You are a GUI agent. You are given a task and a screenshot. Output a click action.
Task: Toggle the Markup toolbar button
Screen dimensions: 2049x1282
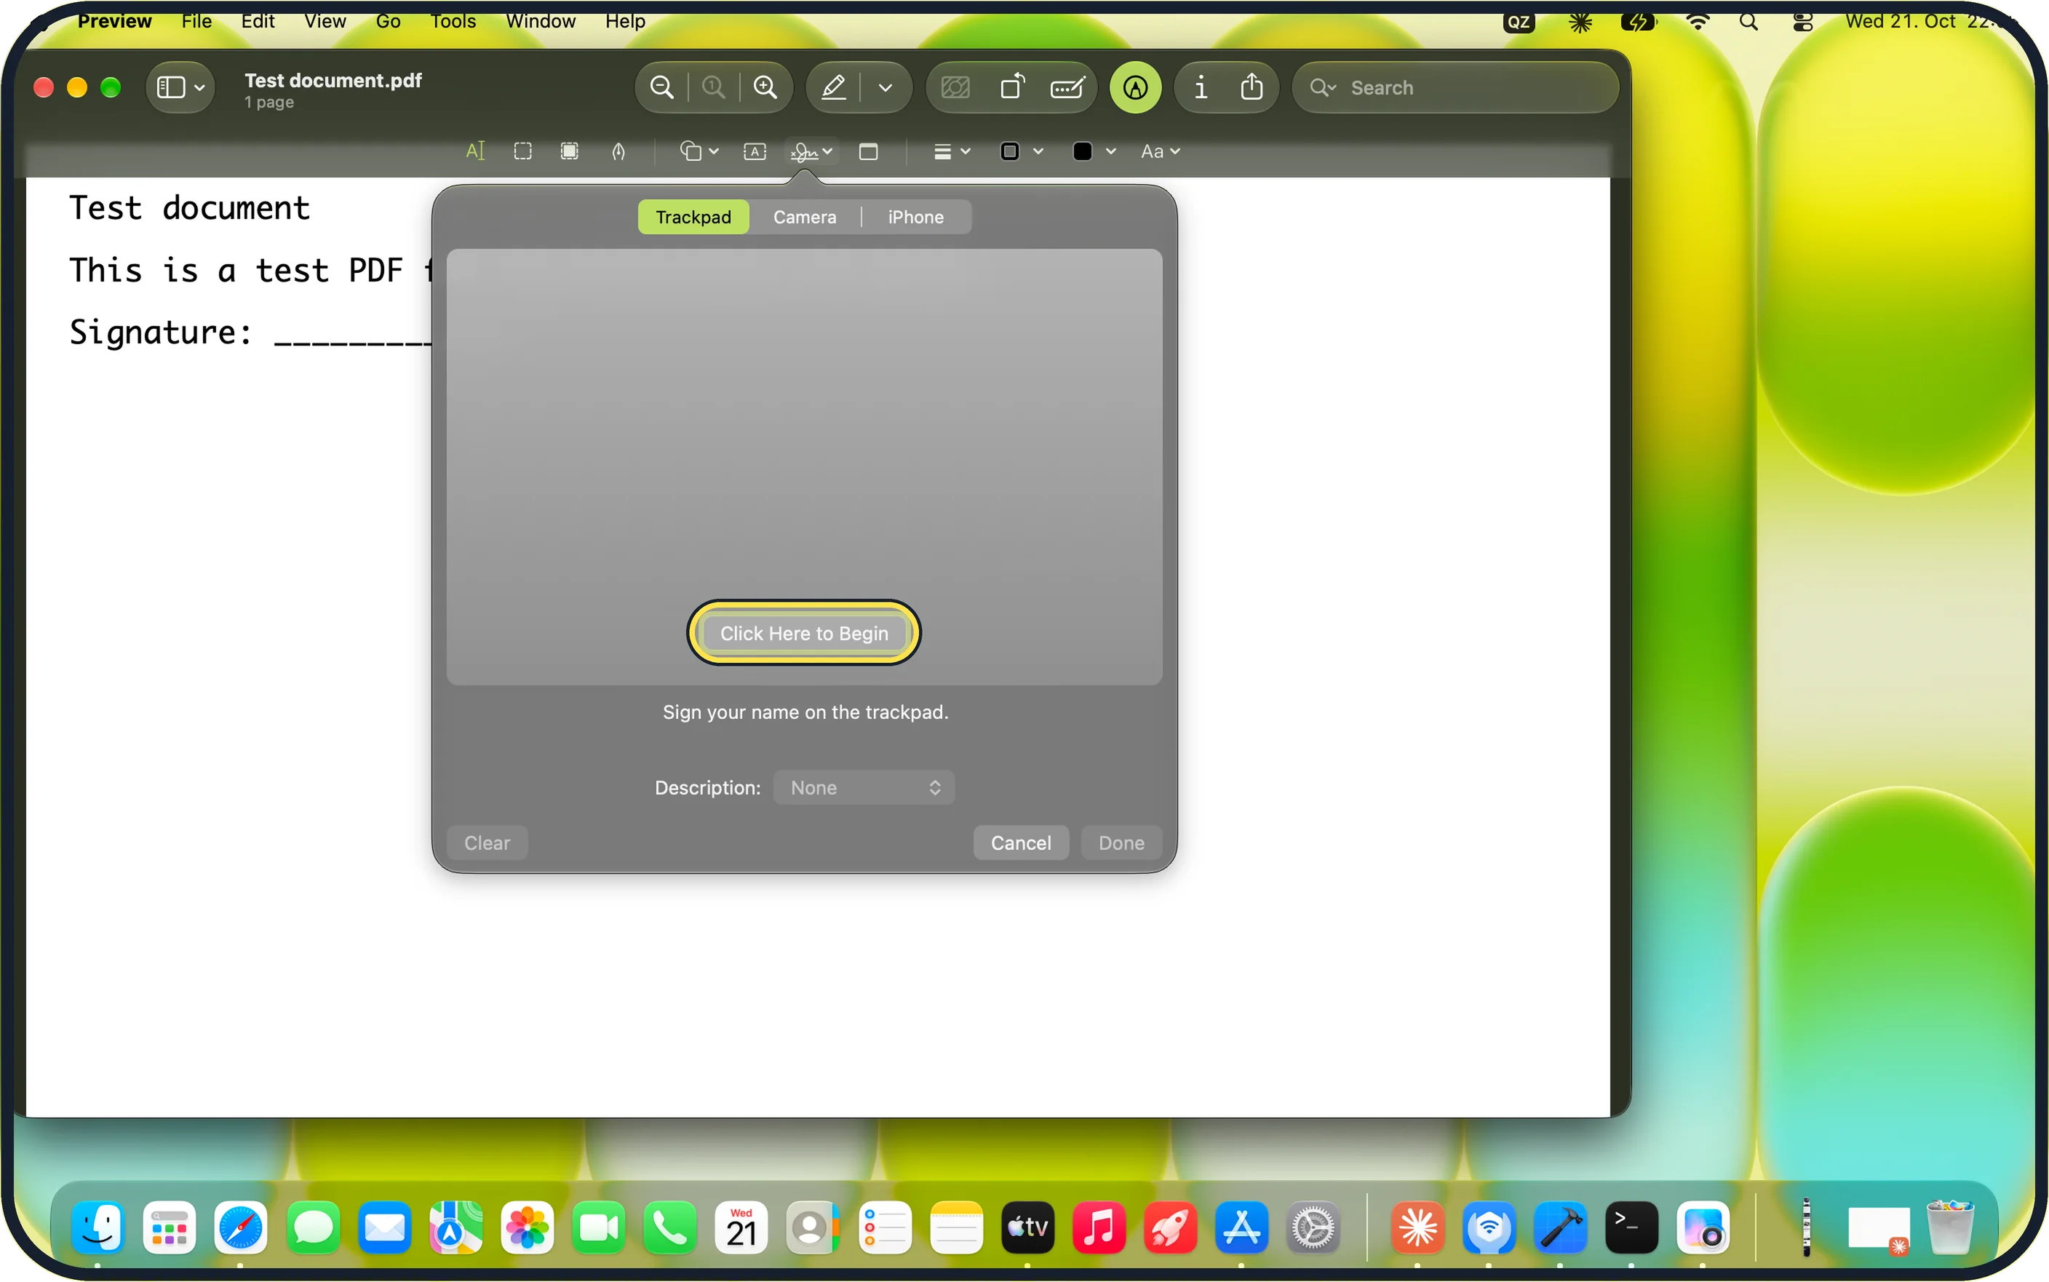1136,87
